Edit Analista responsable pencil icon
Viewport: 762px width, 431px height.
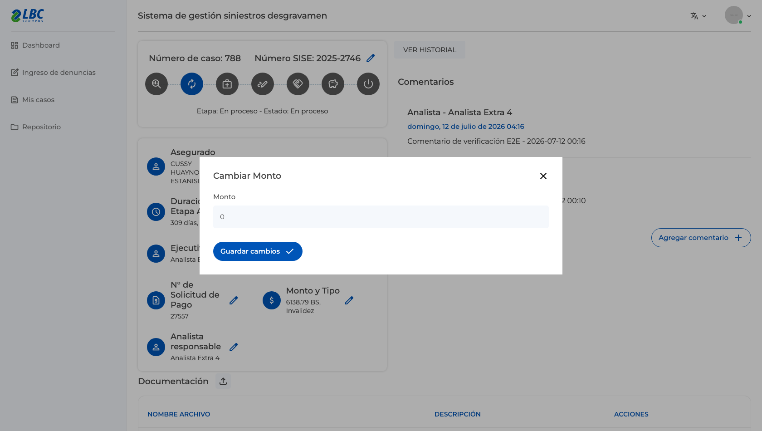(234, 347)
